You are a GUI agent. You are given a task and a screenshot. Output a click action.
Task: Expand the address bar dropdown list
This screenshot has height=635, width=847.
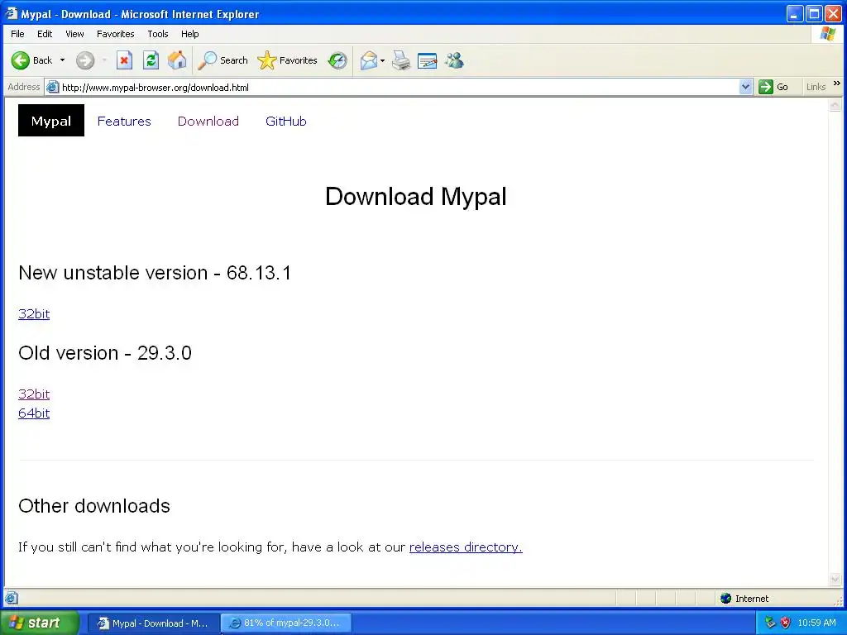pos(745,87)
